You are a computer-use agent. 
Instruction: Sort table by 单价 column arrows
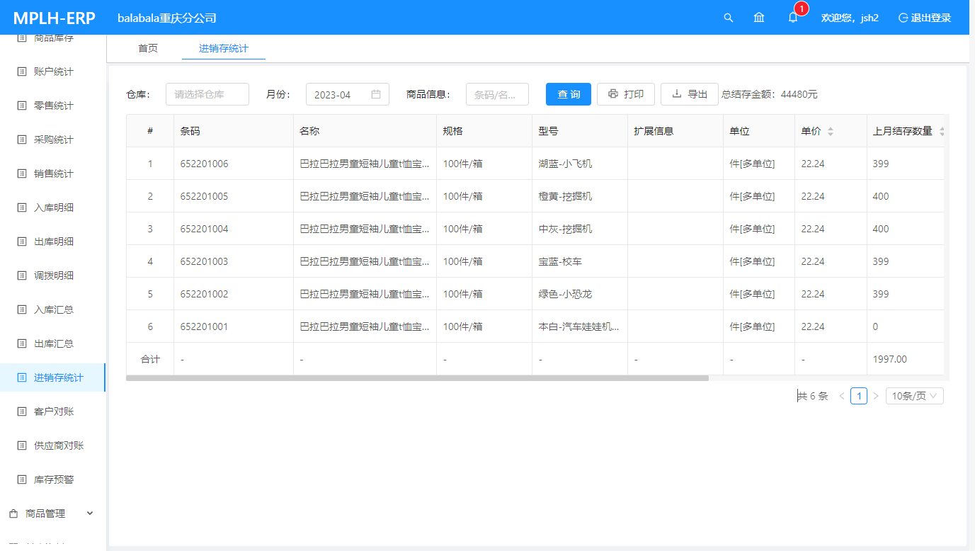[x=831, y=131]
